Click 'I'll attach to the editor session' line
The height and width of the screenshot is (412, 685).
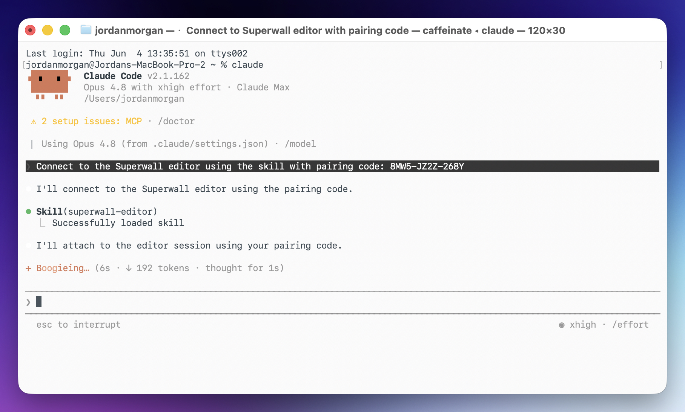coord(189,246)
